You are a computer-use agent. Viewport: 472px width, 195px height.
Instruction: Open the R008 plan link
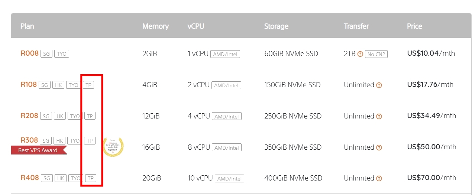[x=29, y=53]
